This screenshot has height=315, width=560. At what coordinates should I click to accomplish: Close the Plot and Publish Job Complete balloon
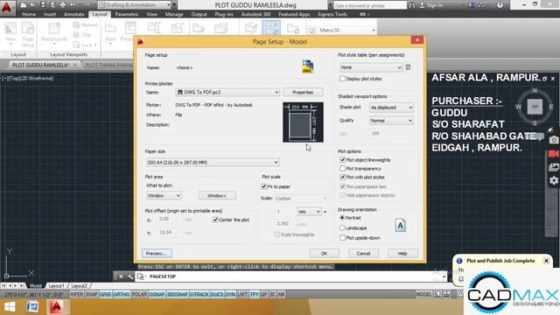pyautogui.click(x=546, y=261)
